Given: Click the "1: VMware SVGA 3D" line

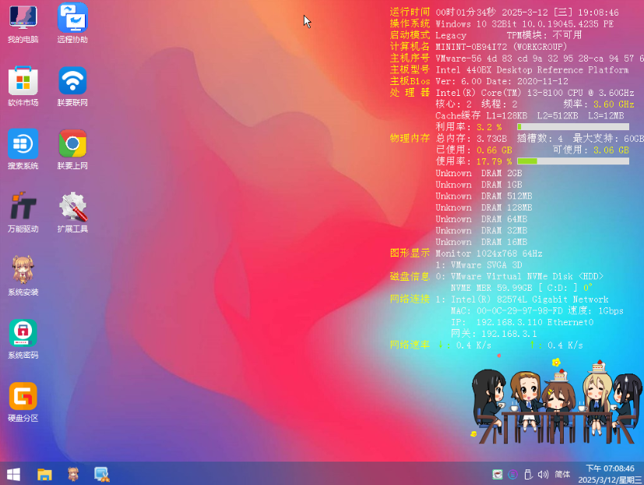Looking at the screenshot, I should (479, 265).
